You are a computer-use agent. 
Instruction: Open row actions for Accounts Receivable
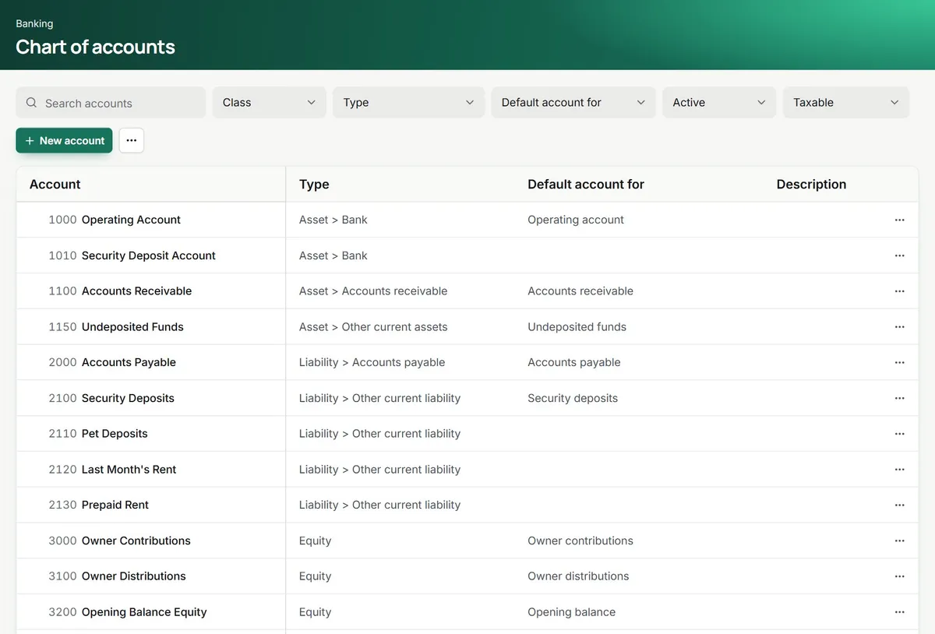899,291
